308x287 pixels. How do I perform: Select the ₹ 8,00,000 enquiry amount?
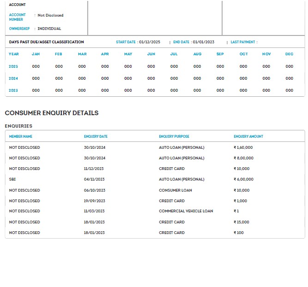point(244,158)
